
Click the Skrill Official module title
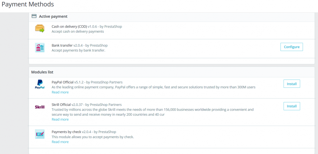coord(61,105)
